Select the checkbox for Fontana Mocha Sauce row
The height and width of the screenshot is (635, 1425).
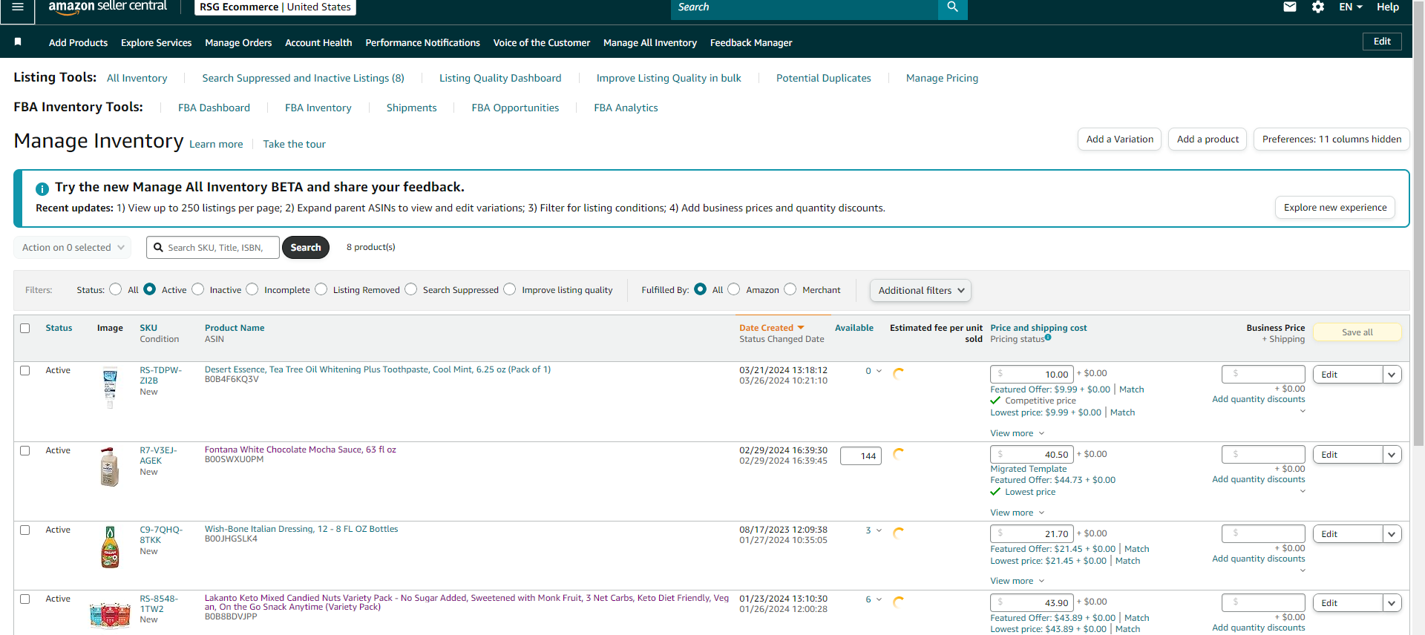(25, 450)
